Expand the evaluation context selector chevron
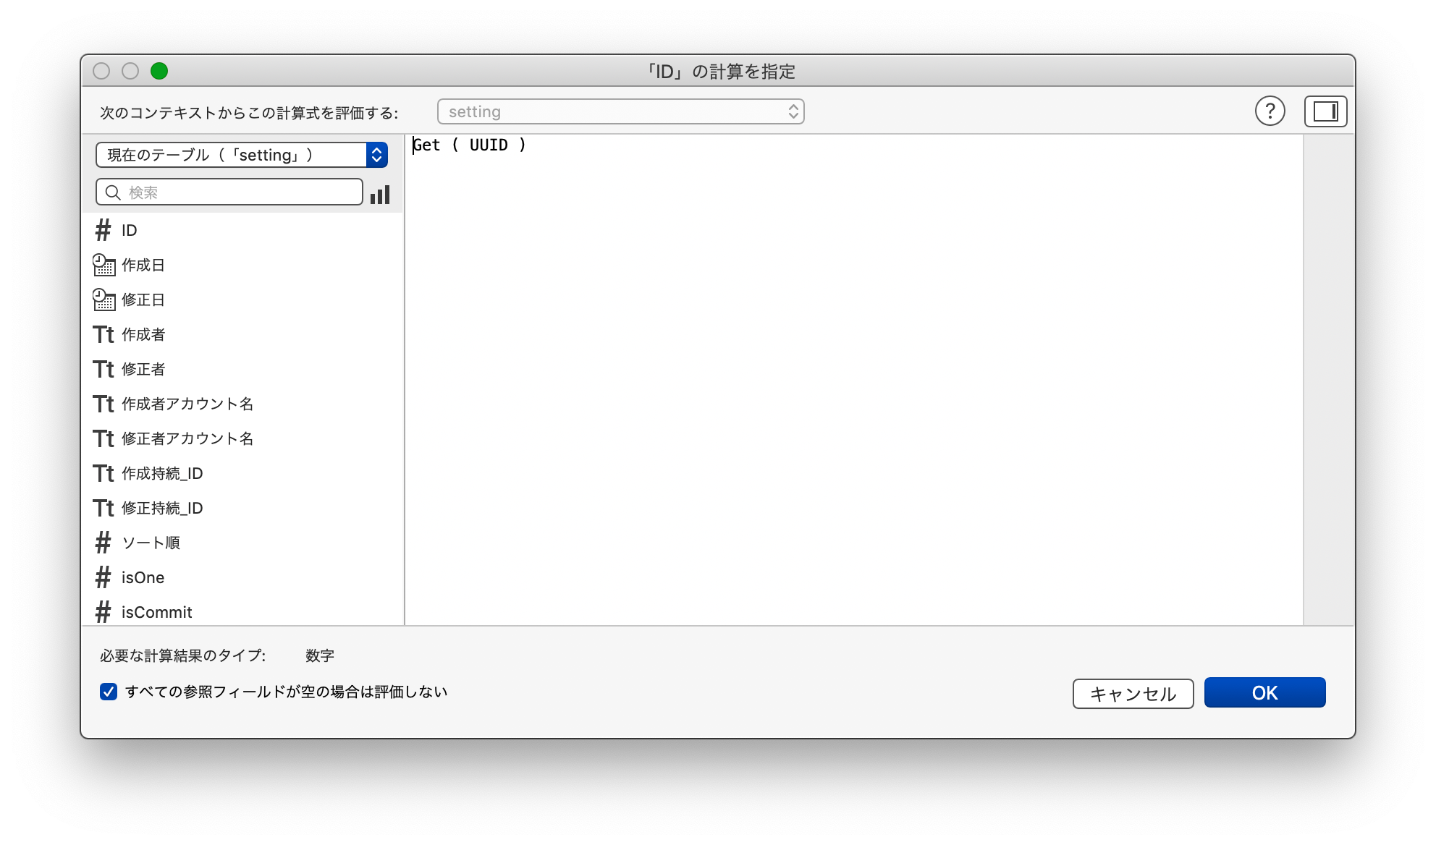 click(x=794, y=111)
